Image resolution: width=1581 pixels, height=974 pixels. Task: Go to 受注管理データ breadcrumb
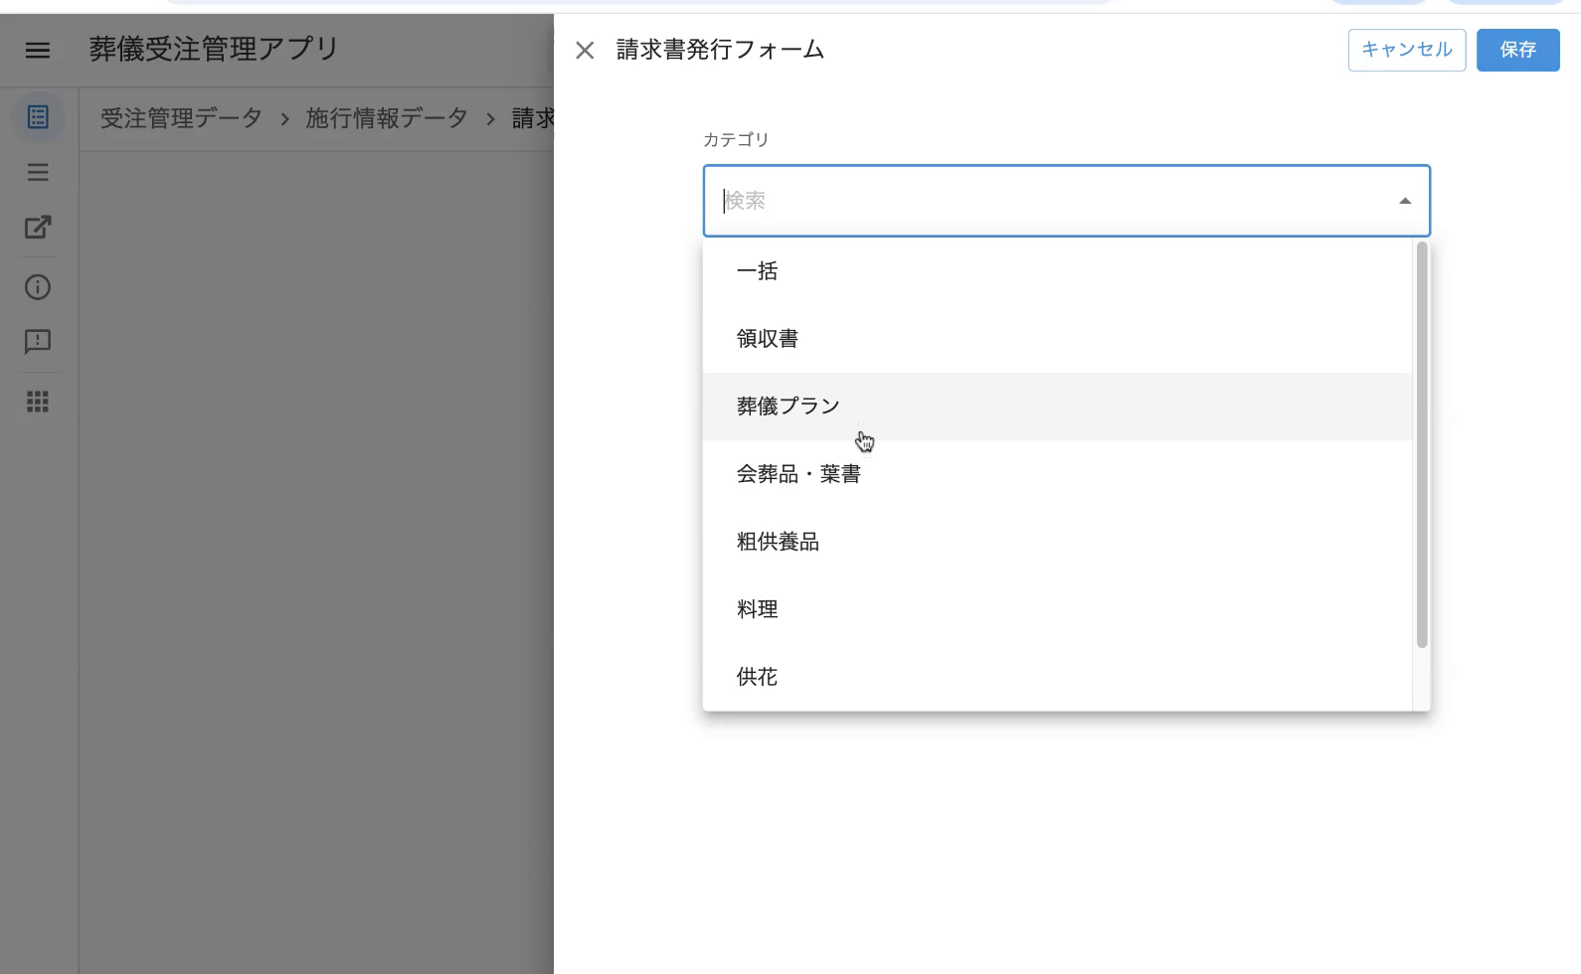tap(181, 118)
